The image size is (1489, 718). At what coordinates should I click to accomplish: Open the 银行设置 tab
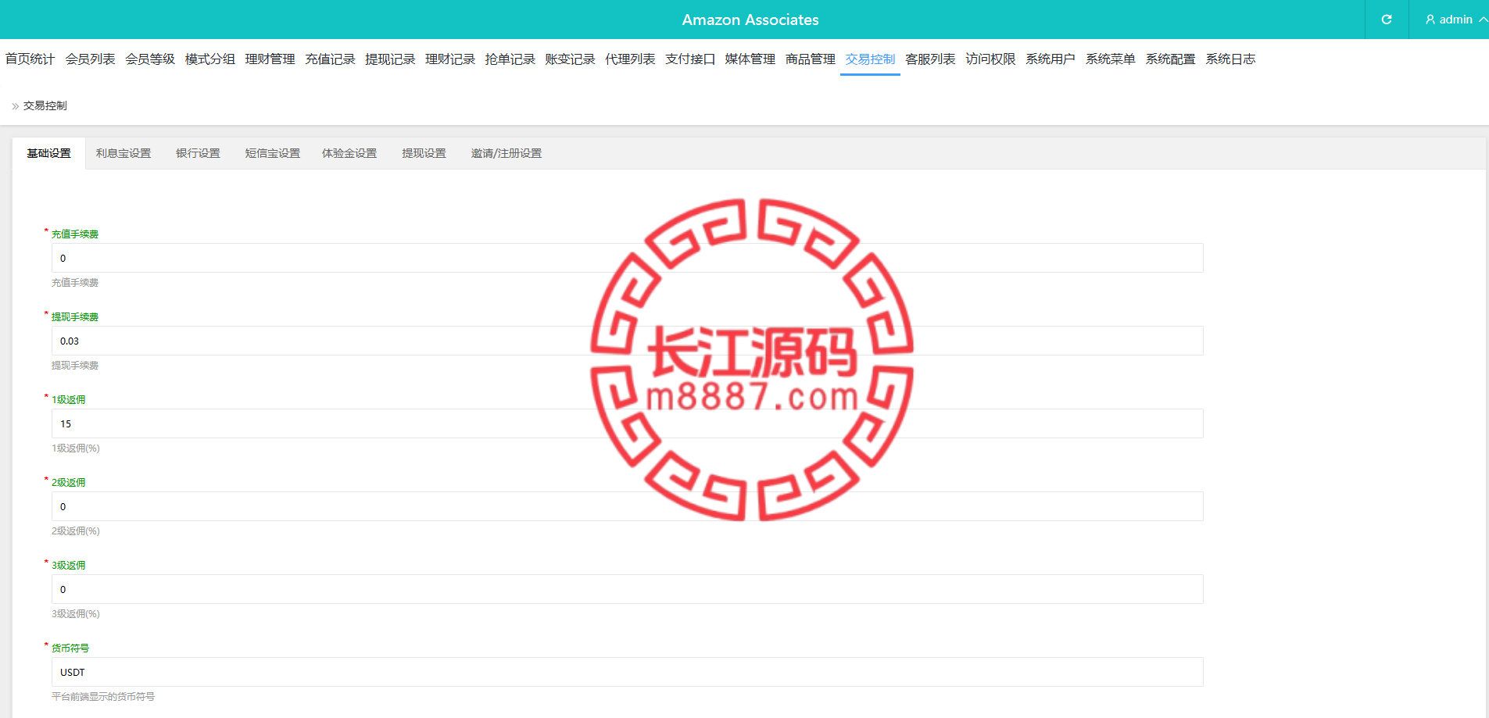tap(198, 153)
